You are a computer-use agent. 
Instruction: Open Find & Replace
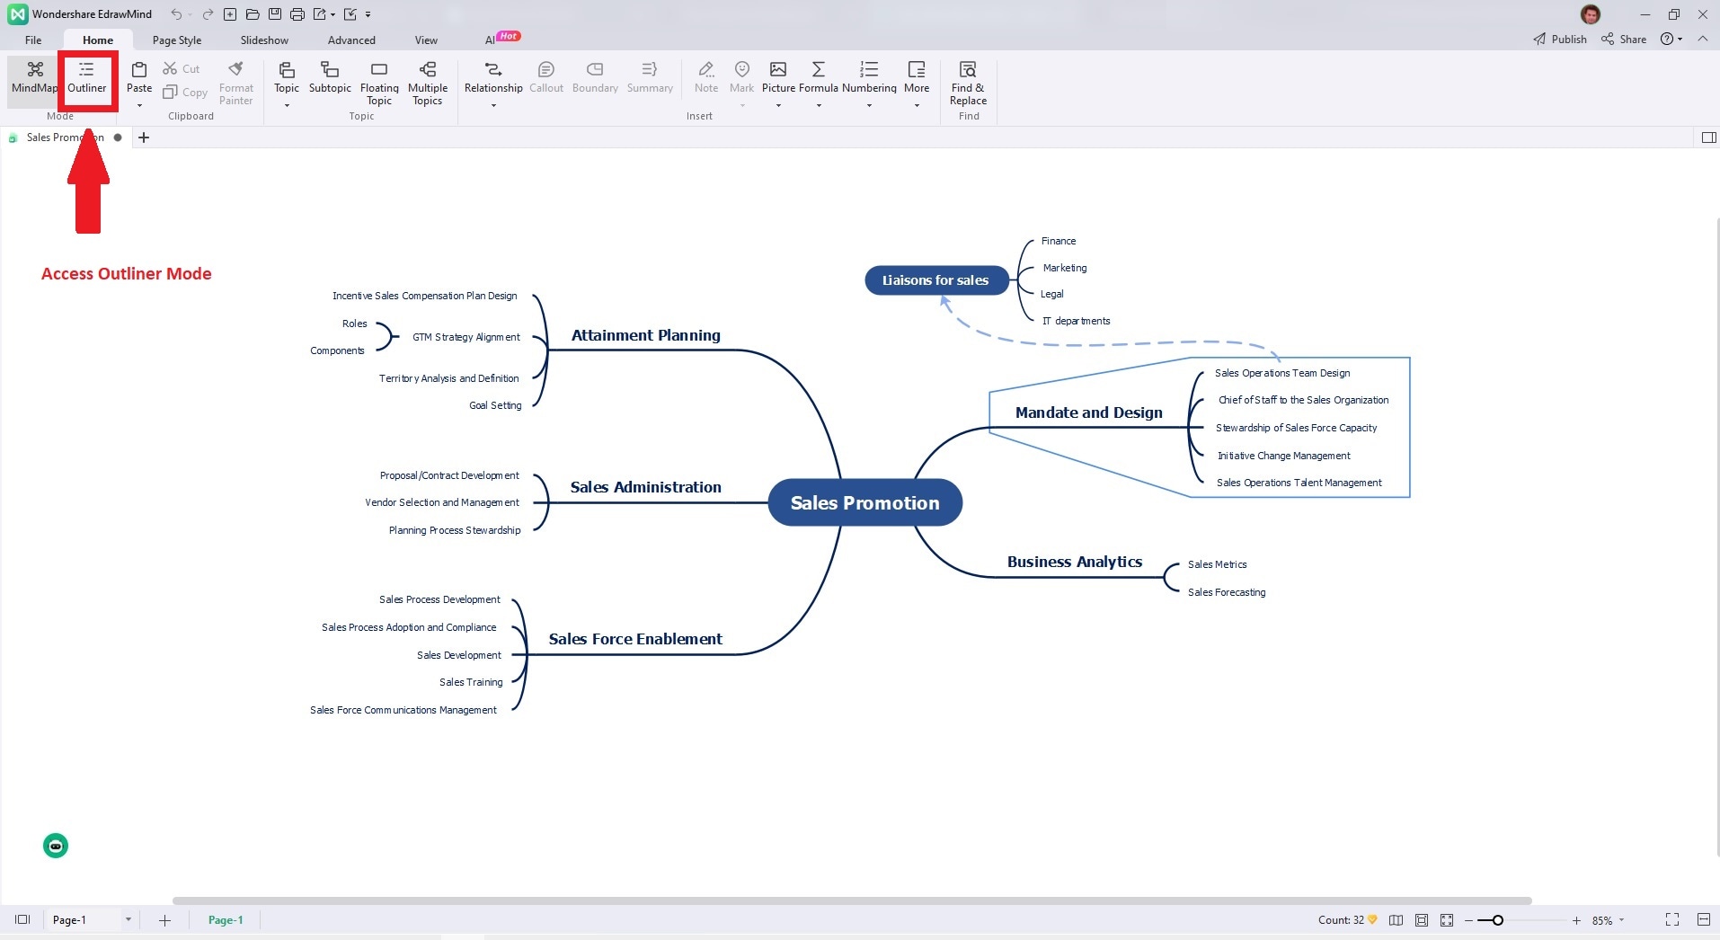pyautogui.click(x=968, y=83)
